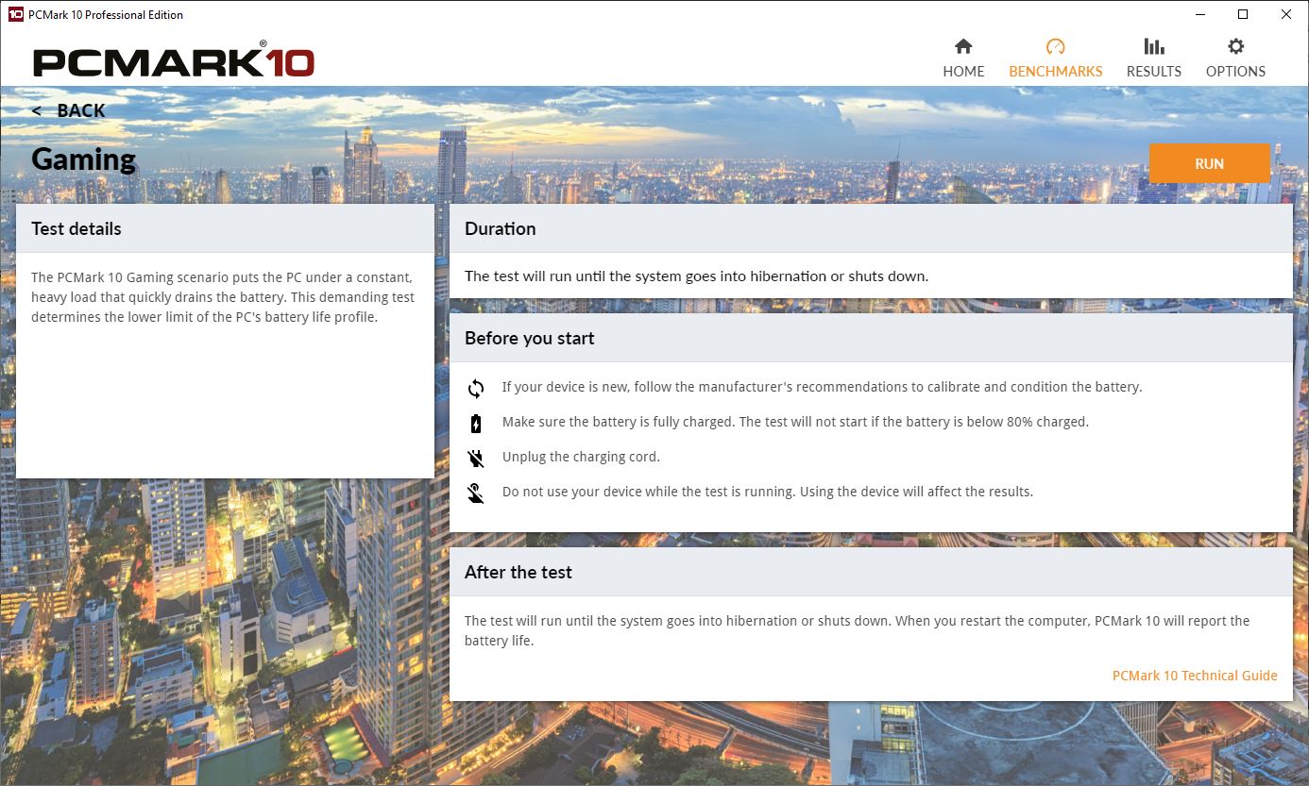Click the PCMark 10 title bar app icon
The height and width of the screenshot is (786, 1309).
click(15, 14)
